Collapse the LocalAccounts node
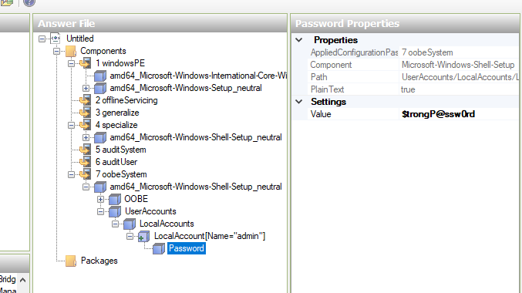Screen dimensions: 522x293 115,224
